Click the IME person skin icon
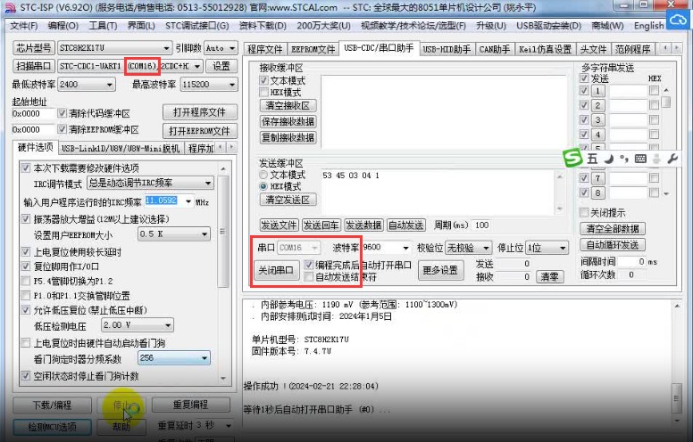Viewport: 693px width, 442px height. coord(656,159)
